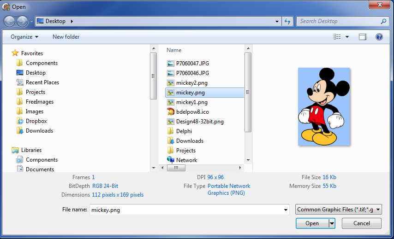Click the Name column header

coord(174,50)
